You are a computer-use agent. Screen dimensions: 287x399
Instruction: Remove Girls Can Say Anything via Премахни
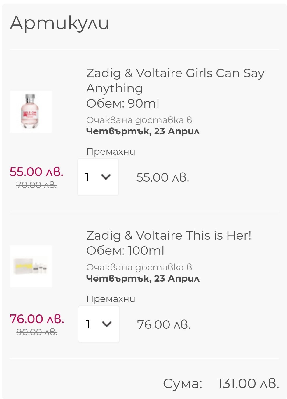[x=111, y=152]
